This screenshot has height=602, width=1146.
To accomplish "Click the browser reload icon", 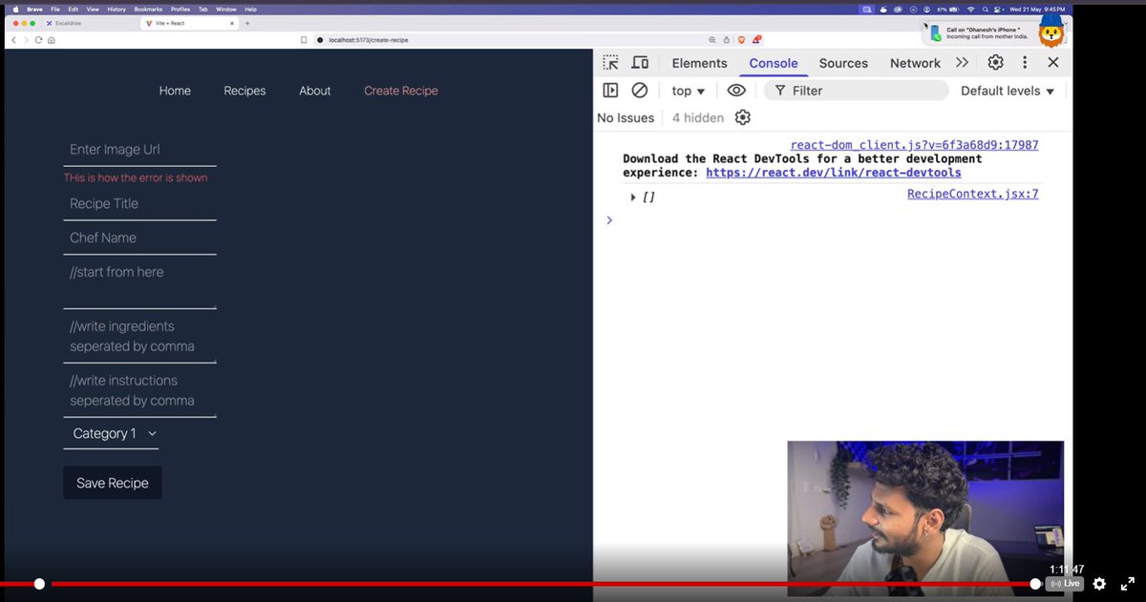I will click(x=36, y=41).
